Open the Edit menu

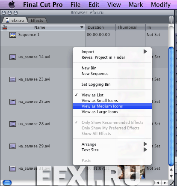[94, 5]
